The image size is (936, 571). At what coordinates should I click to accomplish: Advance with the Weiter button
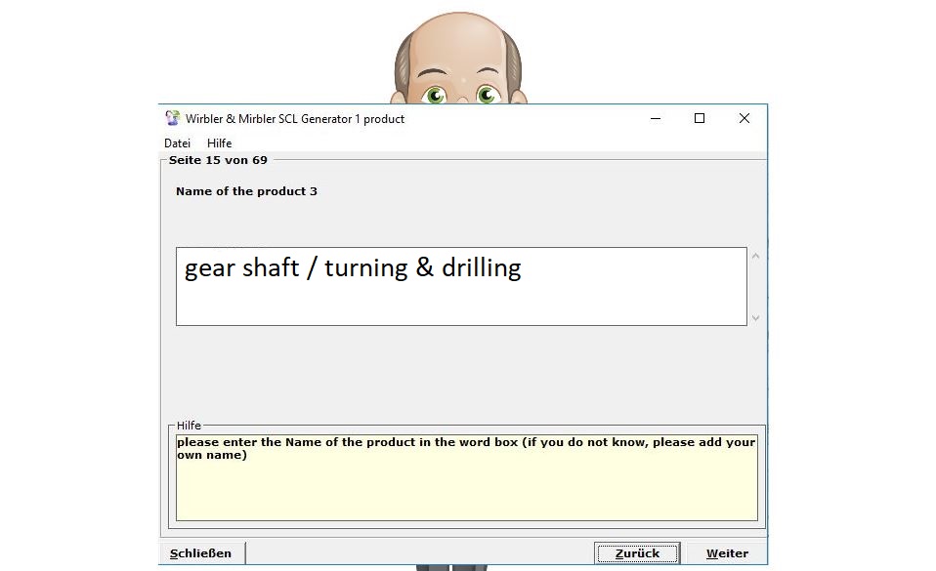[727, 553]
